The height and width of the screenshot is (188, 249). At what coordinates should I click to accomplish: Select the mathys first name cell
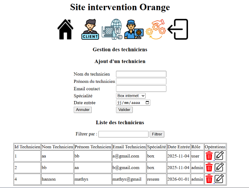coord(93,179)
